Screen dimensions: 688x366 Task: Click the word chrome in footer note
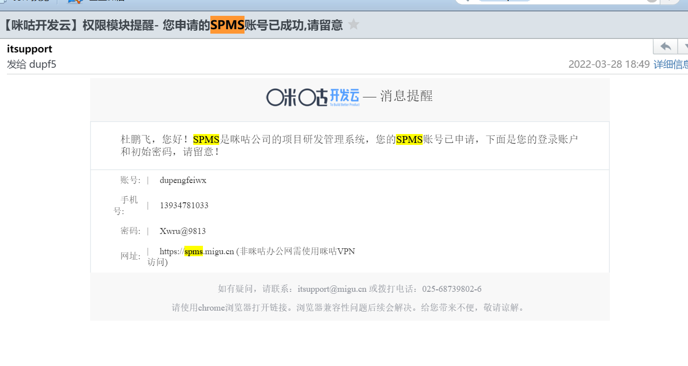(211, 308)
